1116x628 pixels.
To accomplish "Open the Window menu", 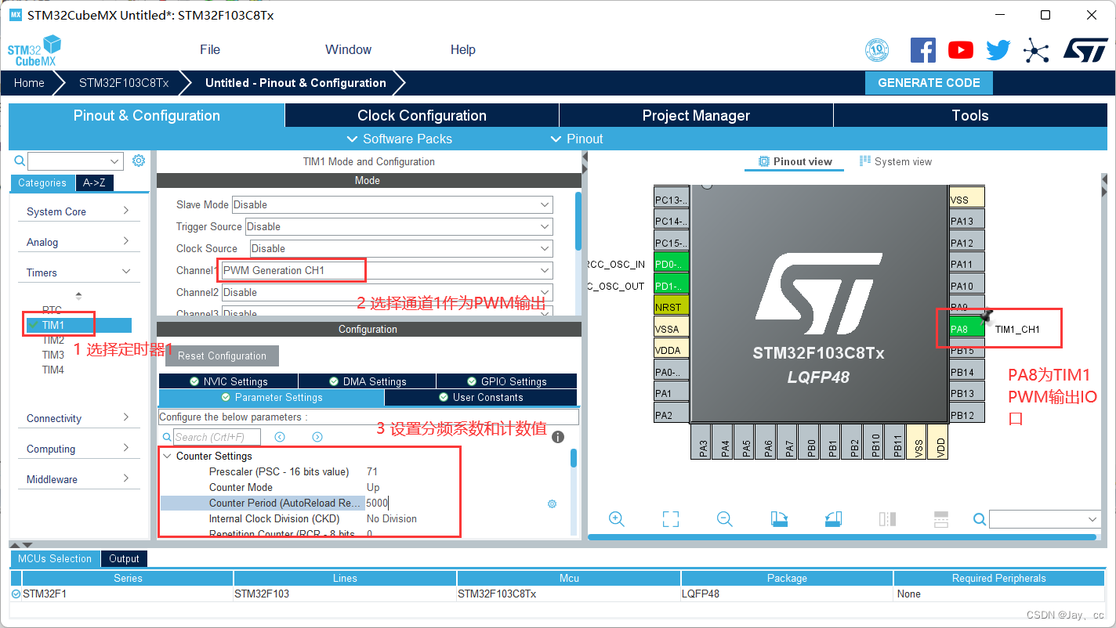I will point(348,49).
